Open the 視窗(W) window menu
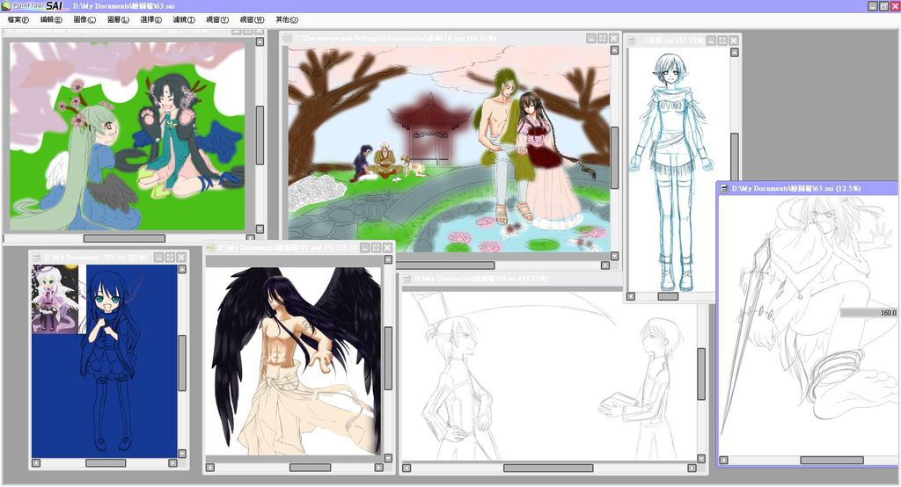Screen dimensions: 901x487 click(x=252, y=19)
